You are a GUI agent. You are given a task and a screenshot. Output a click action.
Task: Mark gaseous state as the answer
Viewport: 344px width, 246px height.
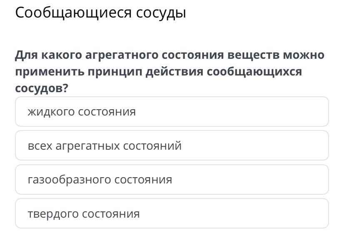pos(172,180)
